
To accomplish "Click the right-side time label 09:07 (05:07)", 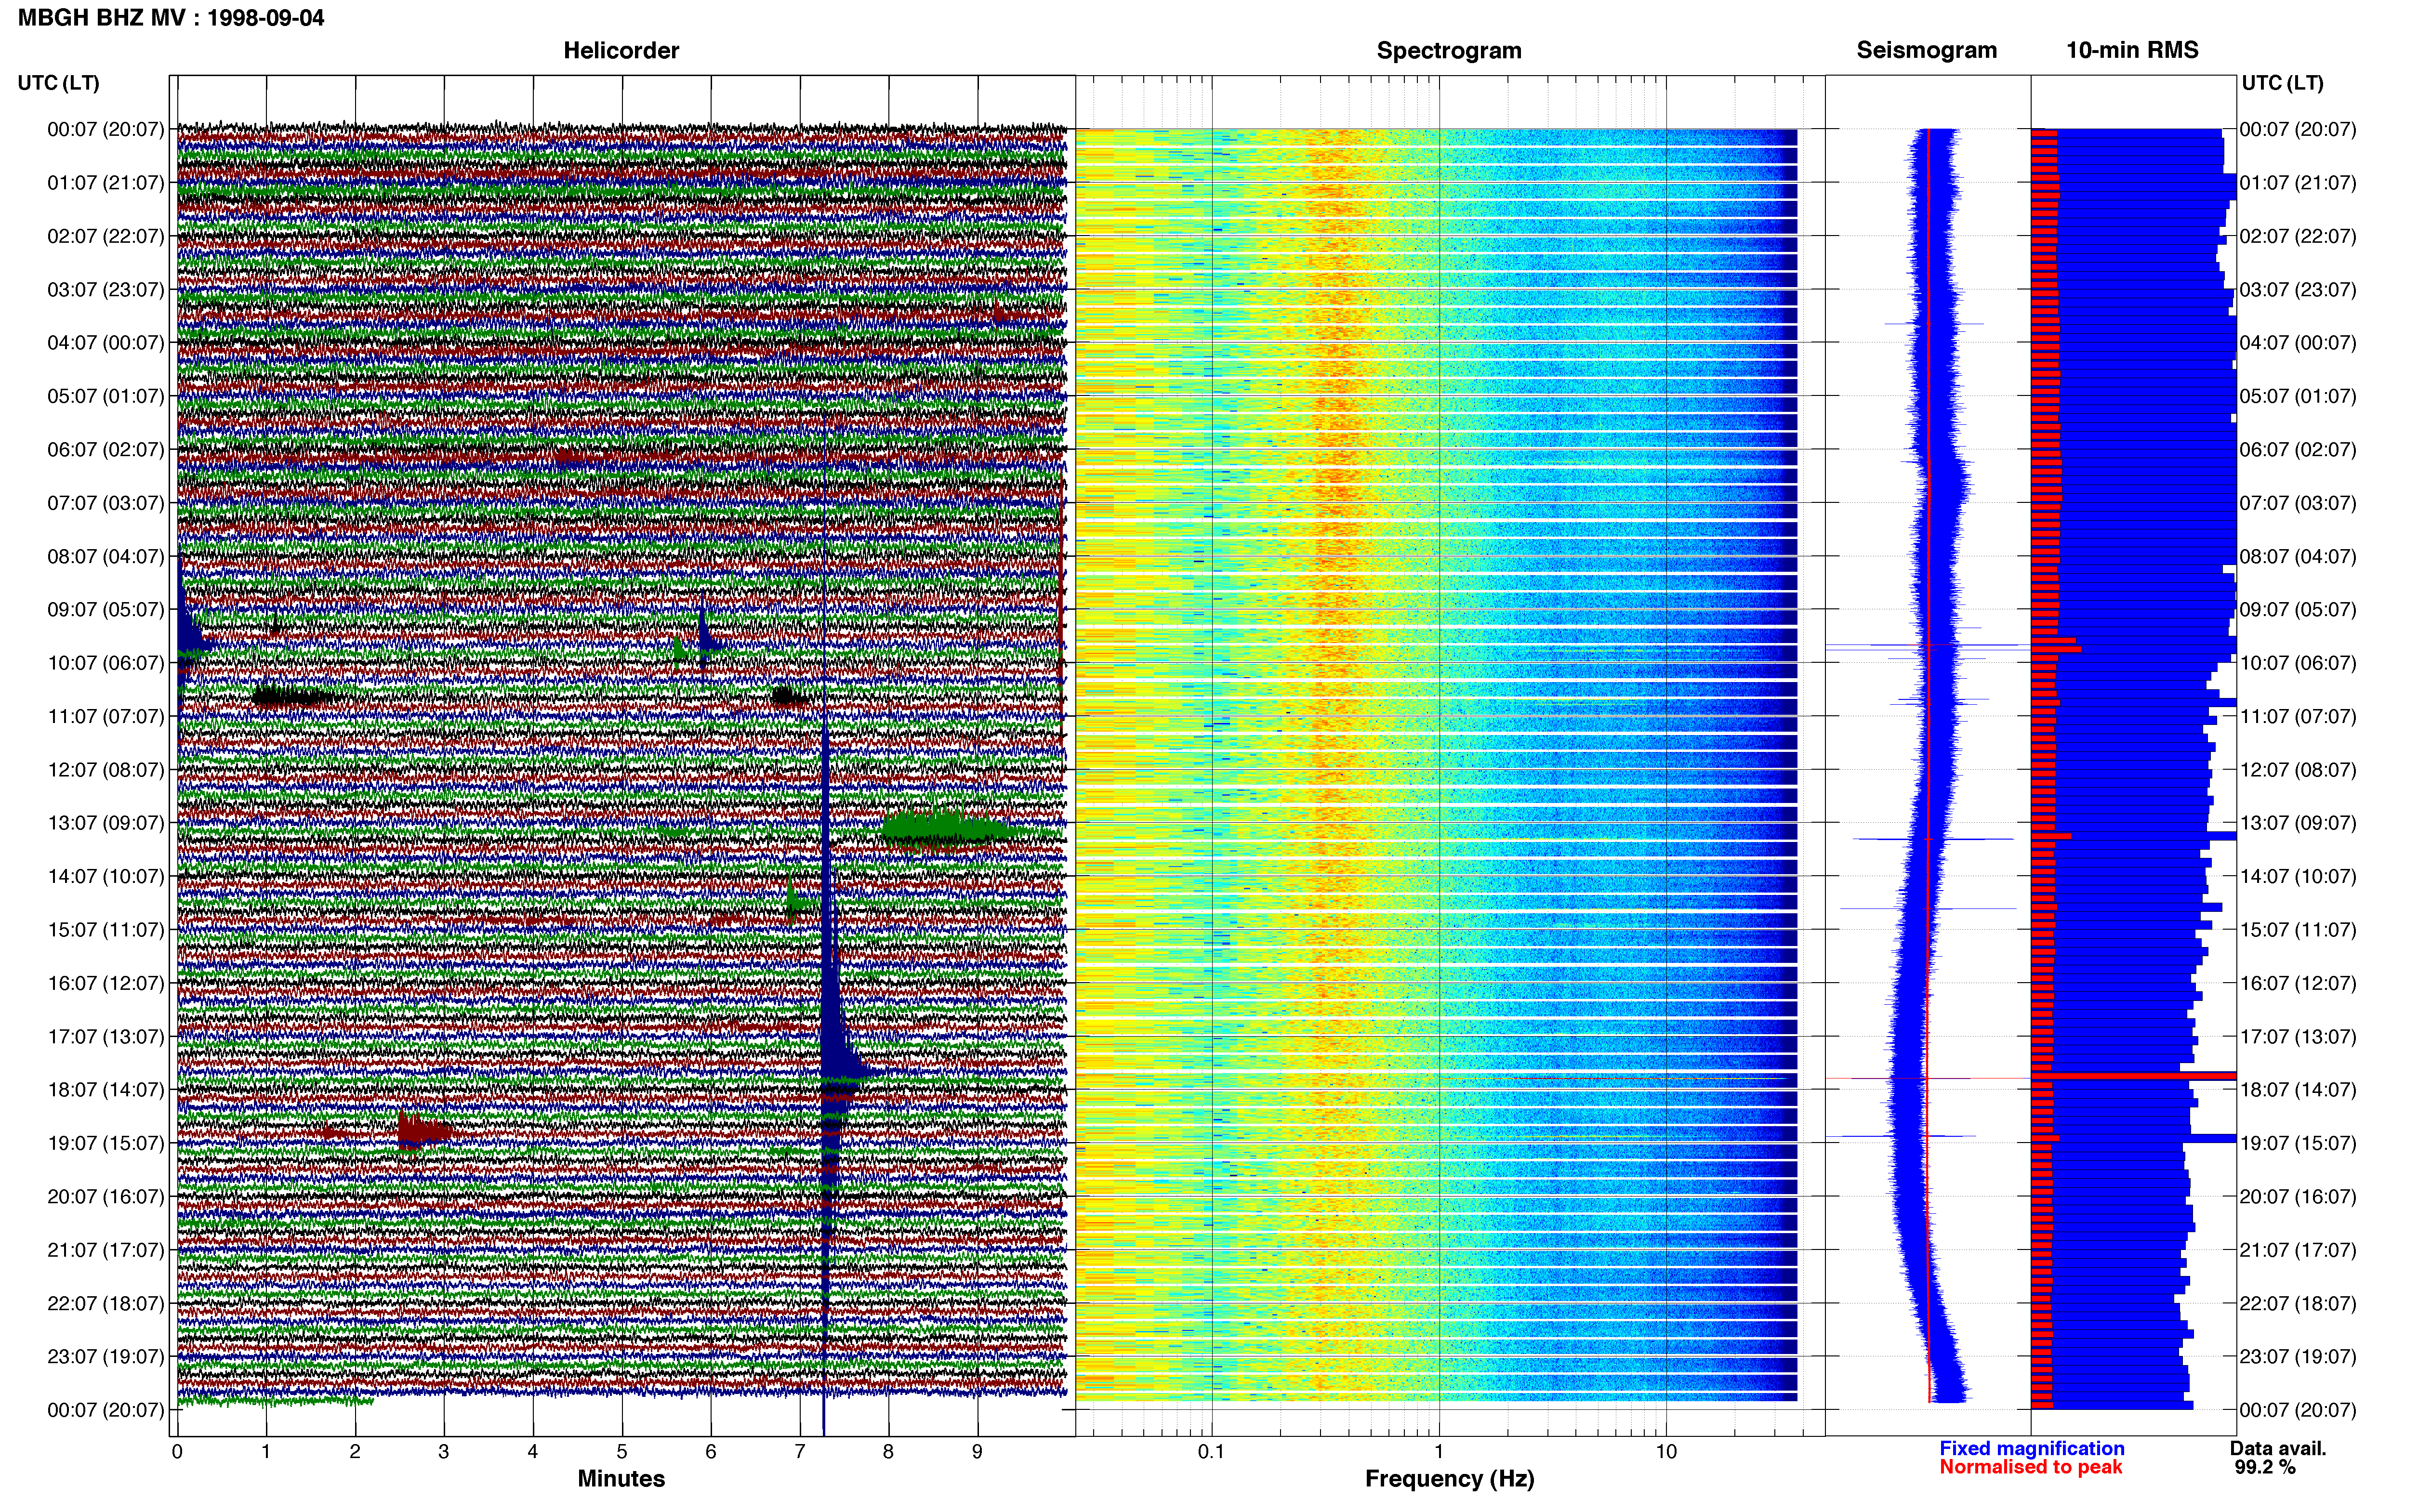I will click(x=2298, y=610).
